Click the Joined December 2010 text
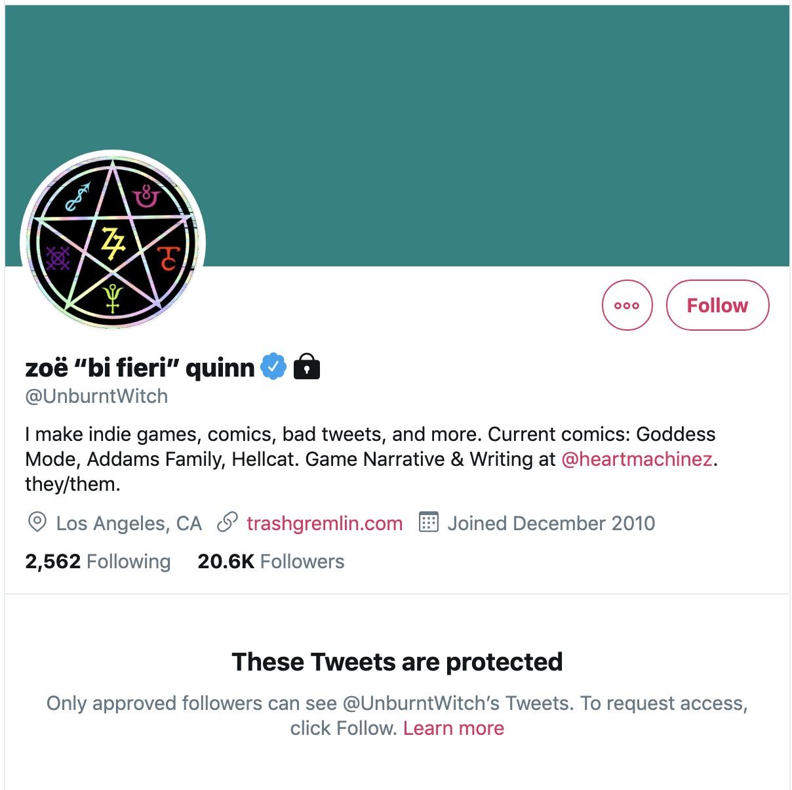 [x=551, y=524]
